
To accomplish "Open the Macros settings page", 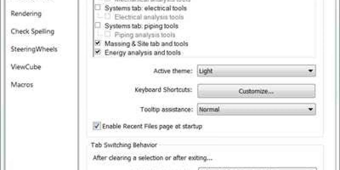I will pyautogui.click(x=22, y=85).
